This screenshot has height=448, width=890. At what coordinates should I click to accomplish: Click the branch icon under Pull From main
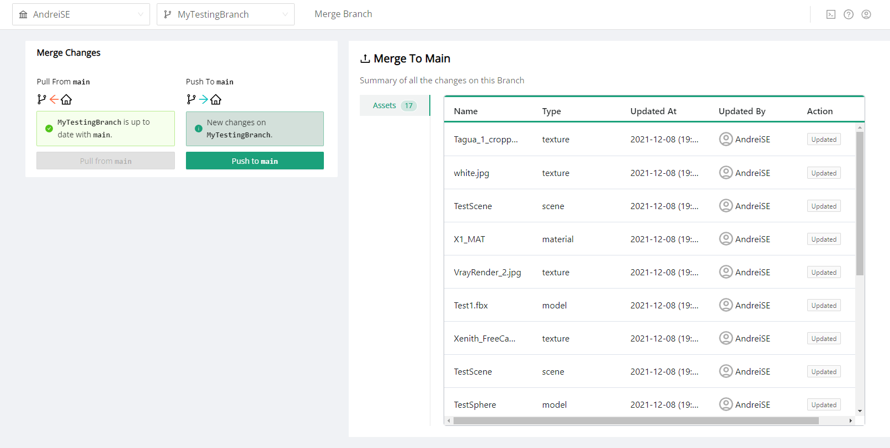tap(41, 99)
